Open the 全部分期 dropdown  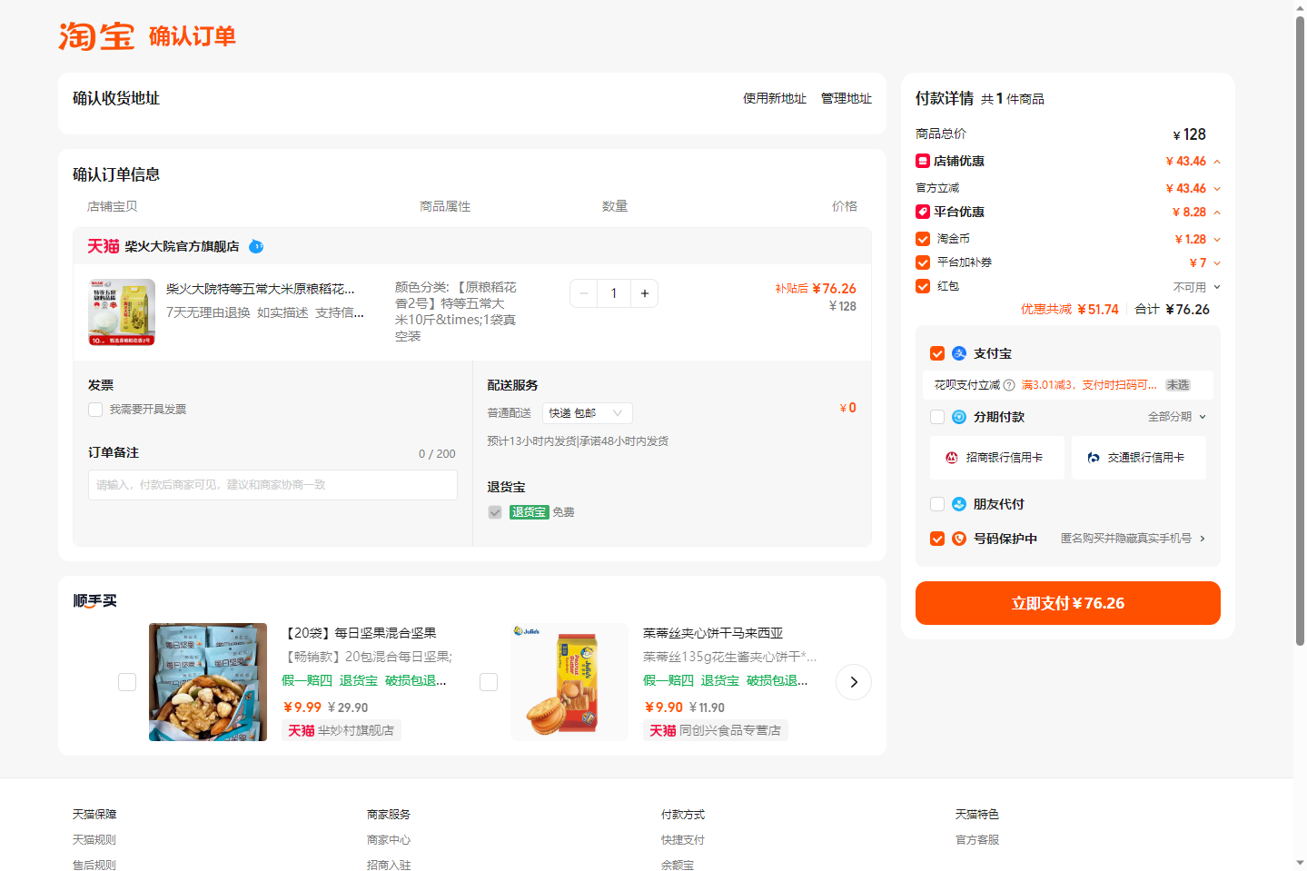pyautogui.click(x=1177, y=417)
